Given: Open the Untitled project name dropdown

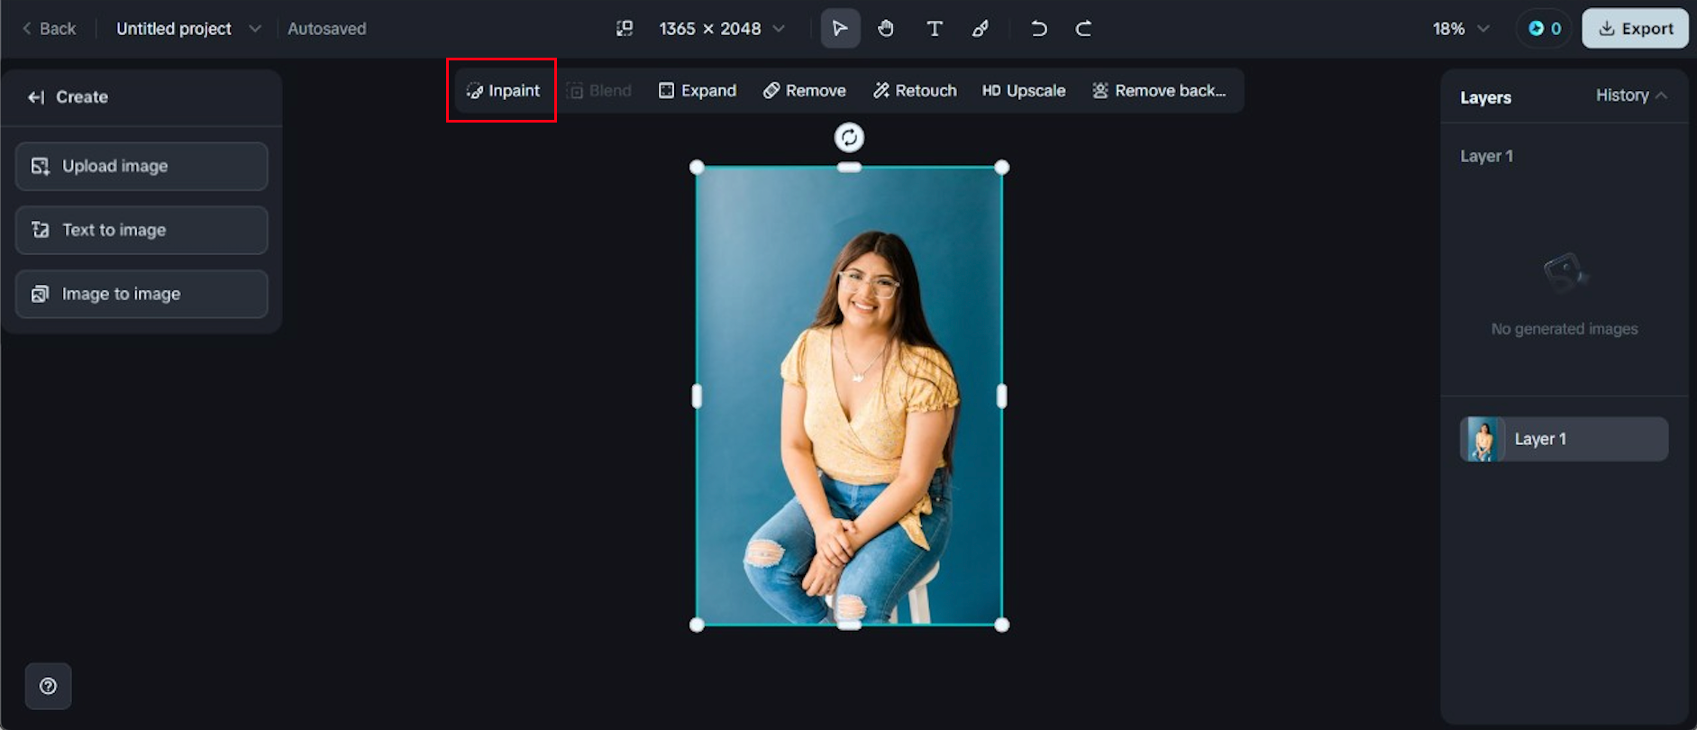Looking at the screenshot, I should (x=188, y=29).
